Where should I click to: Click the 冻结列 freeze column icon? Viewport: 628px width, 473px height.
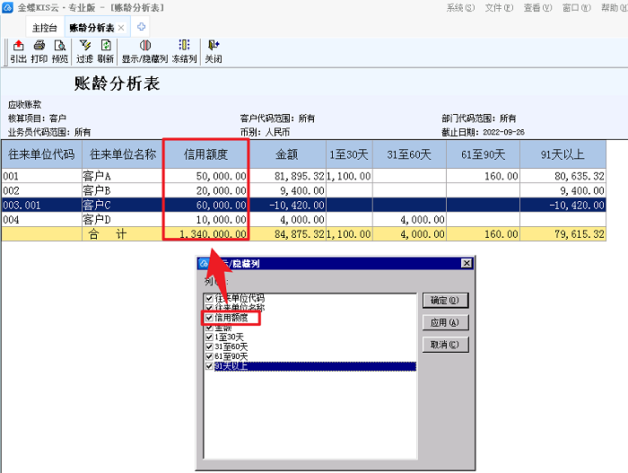pyautogui.click(x=184, y=51)
